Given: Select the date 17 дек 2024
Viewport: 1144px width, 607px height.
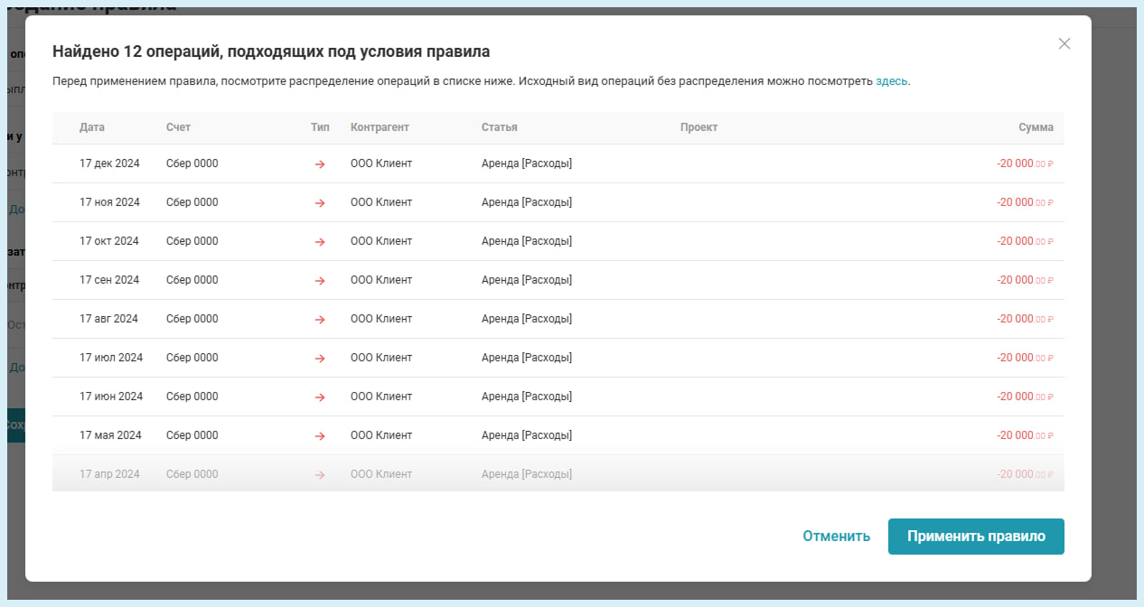Looking at the screenshot, I should point(109,163).
